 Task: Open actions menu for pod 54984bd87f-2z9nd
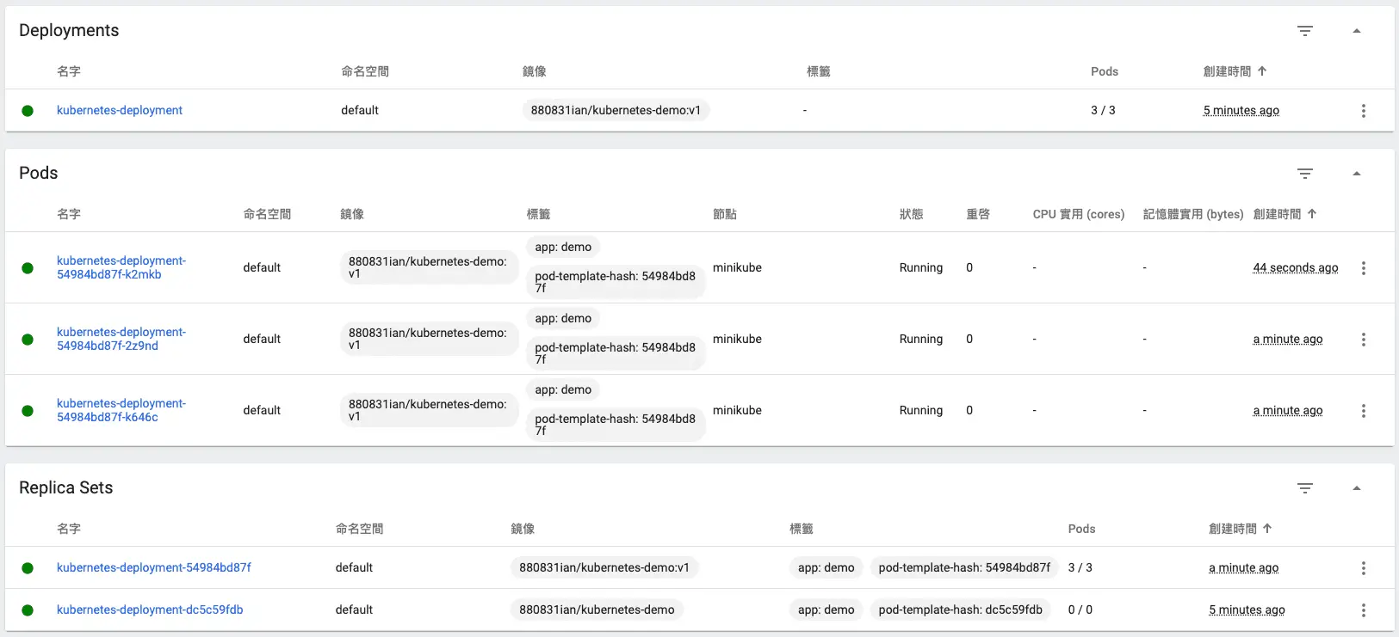pyautogui.click(x=1363, y=340)
